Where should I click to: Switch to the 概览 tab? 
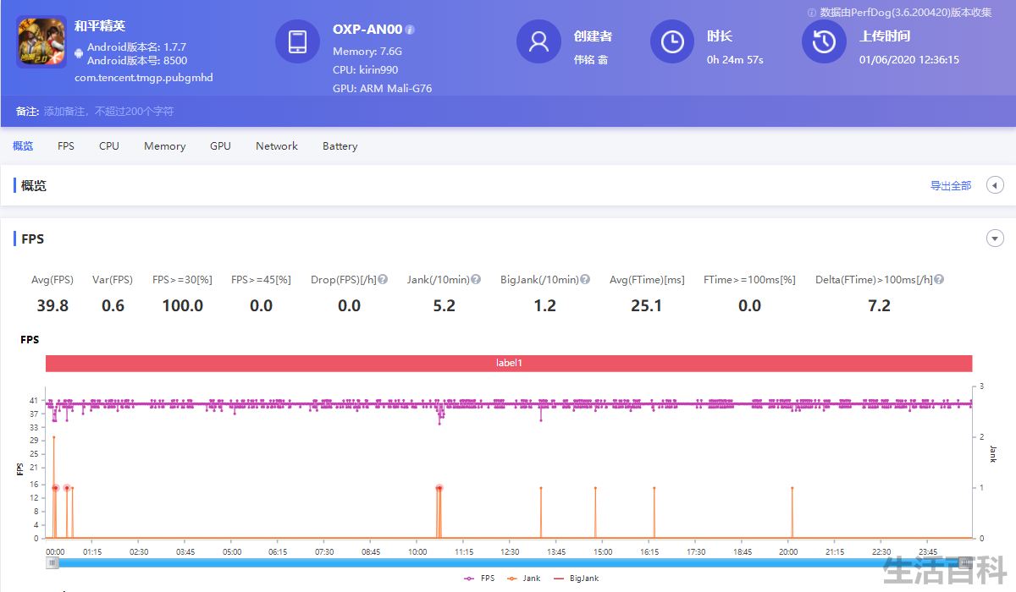coord(23,146)
